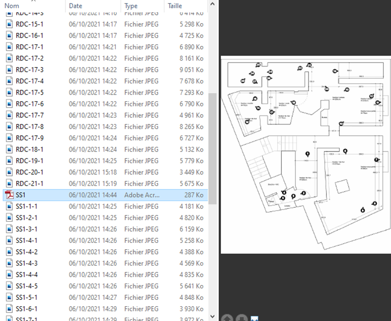
Task: Select file name SS1-3-1
Action: pos(26,229)
